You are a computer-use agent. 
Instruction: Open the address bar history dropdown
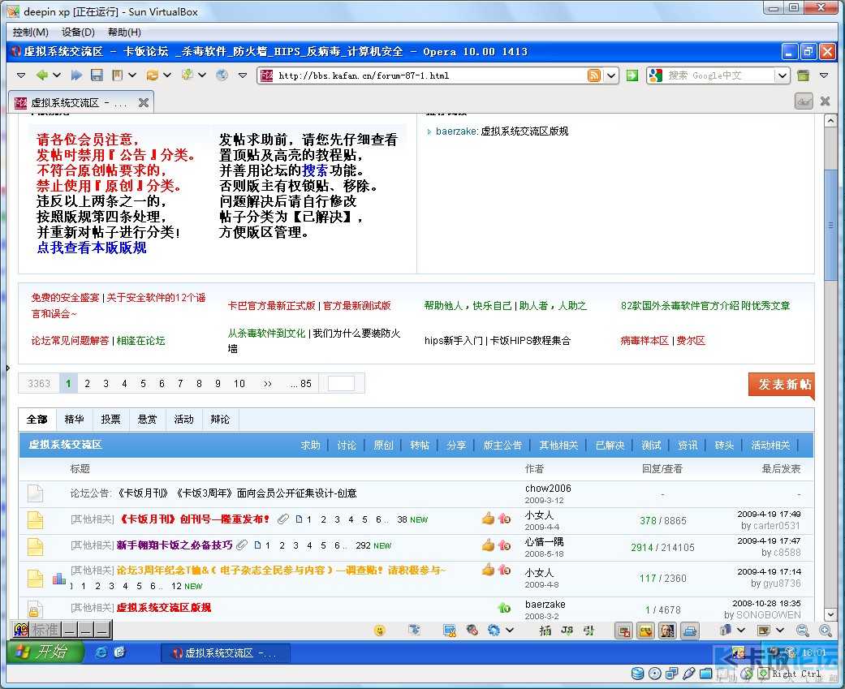611,75
